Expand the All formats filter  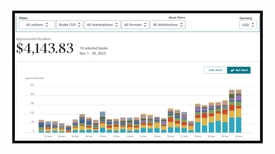coord(135,25)
